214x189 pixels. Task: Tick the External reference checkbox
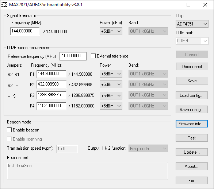[x=93, y=56]
